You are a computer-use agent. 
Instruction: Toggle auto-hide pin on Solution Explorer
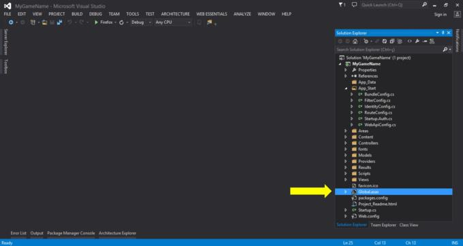[443, 33]
